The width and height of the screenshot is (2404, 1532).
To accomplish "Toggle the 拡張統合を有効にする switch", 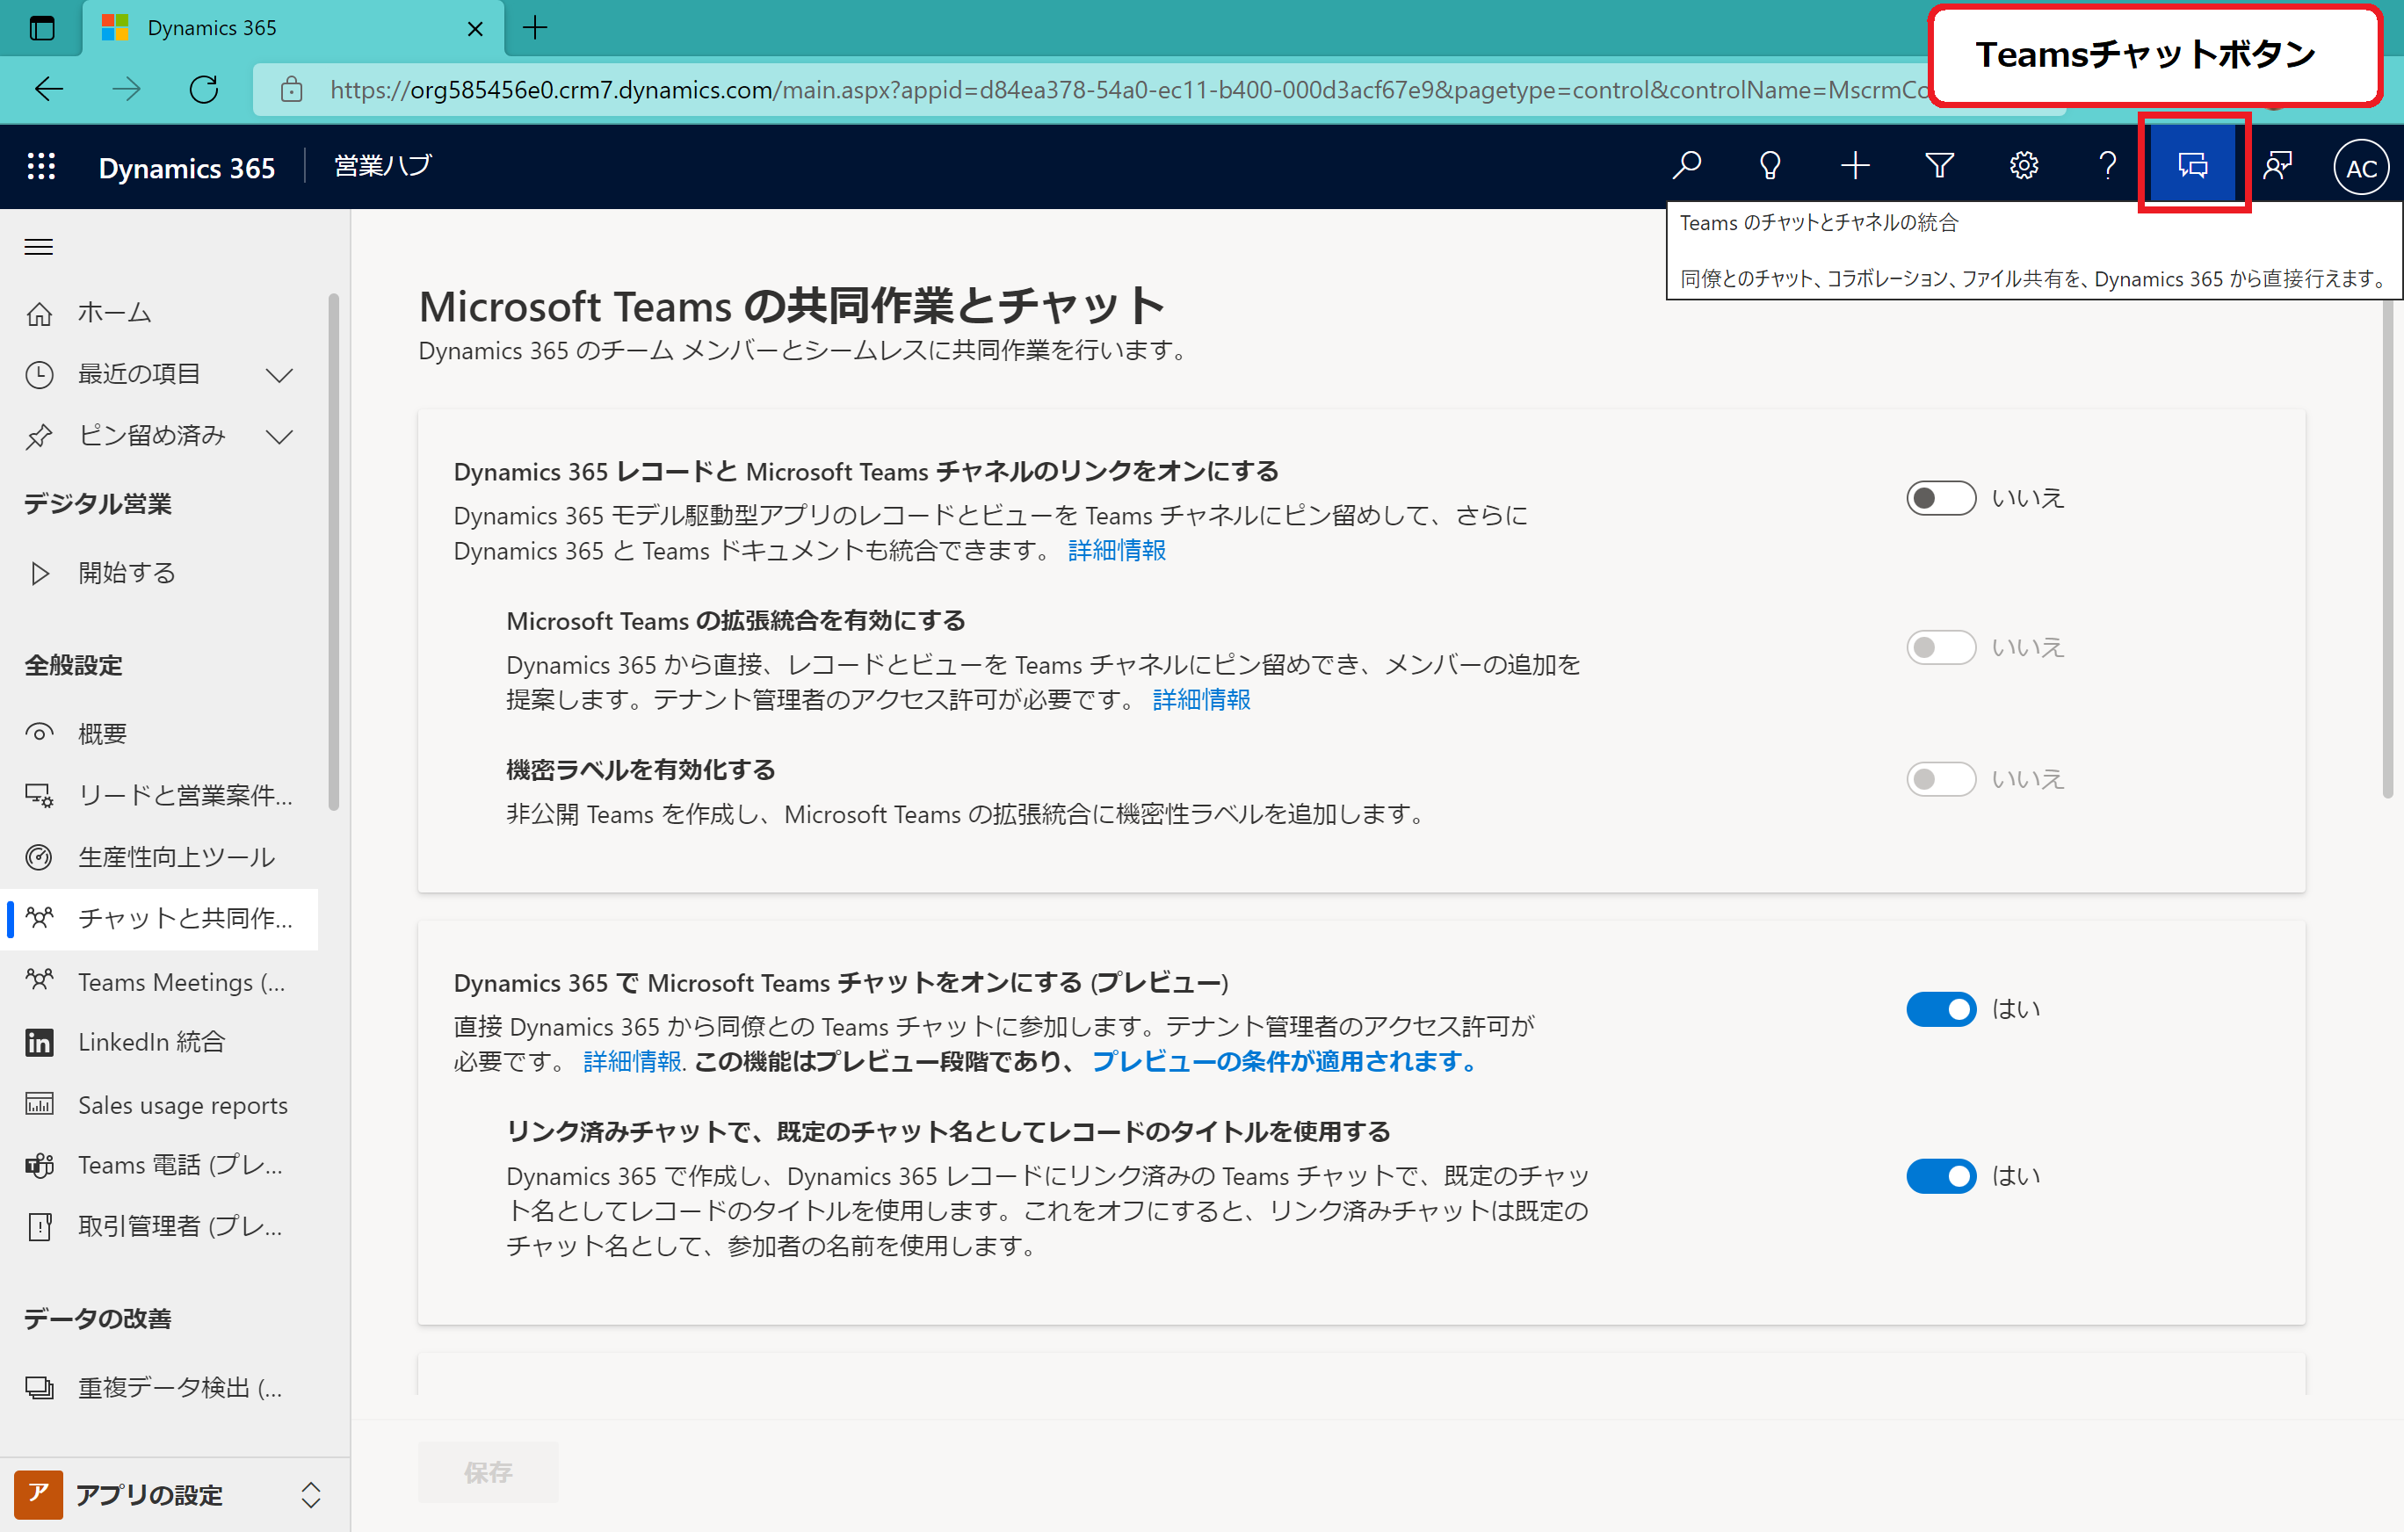I will click(x=1941, y=647).
